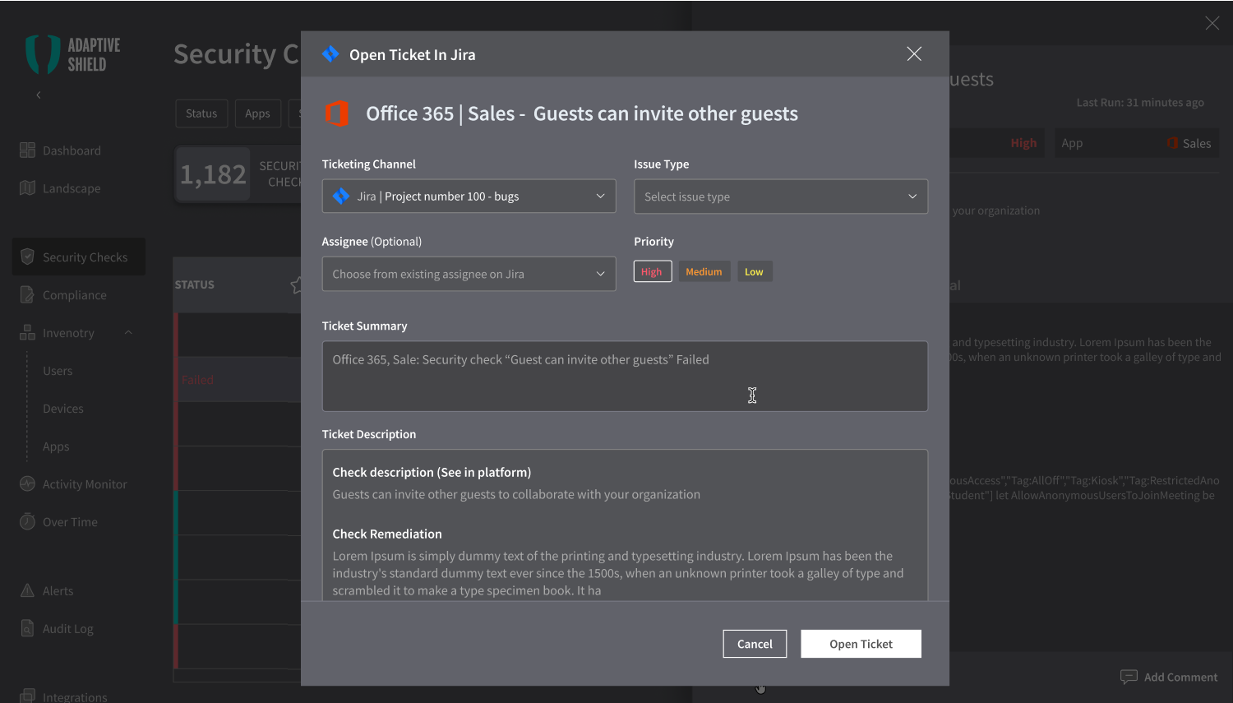Open Landscape in the sidebar

(72, 188)
